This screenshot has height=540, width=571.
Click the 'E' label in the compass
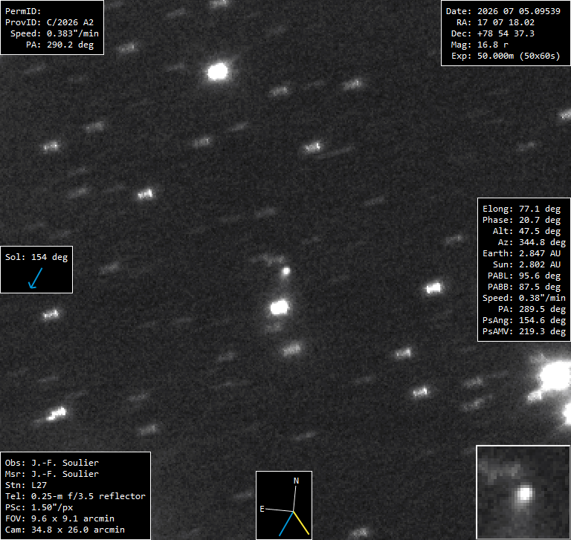pos(262,509)
